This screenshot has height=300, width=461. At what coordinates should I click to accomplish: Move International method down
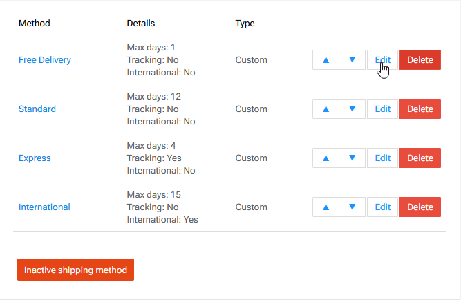352,207
